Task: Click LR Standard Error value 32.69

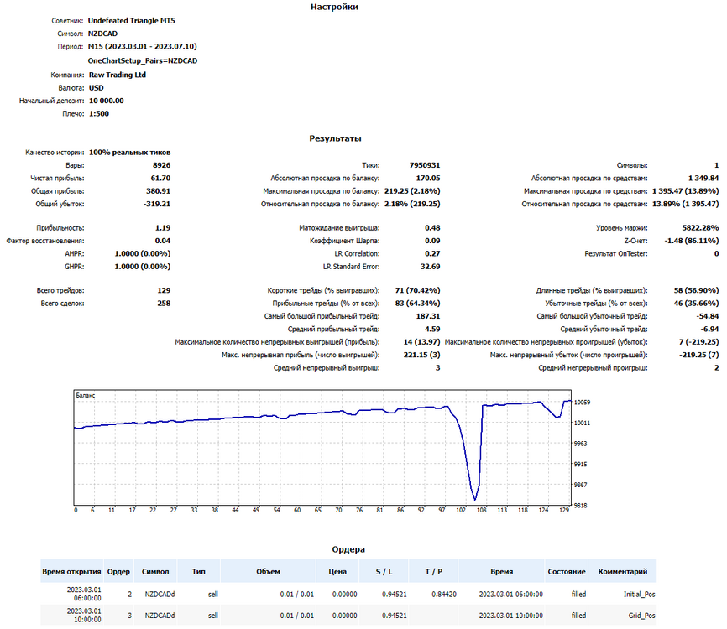Action: (431, 267)
